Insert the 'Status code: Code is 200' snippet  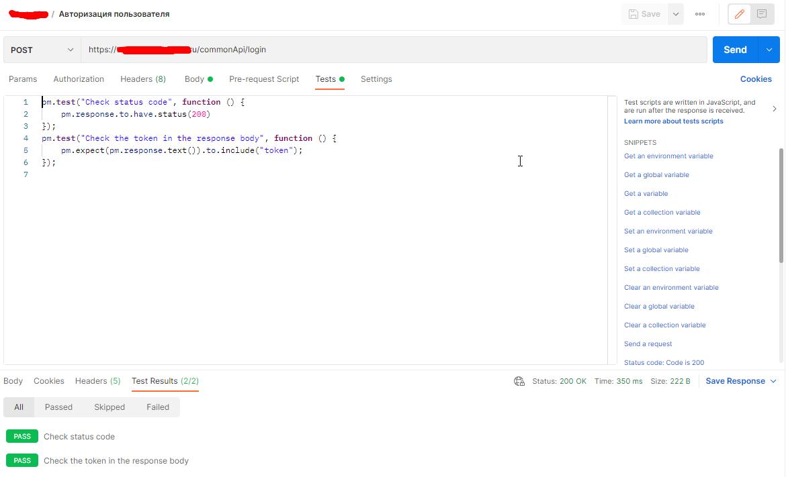[664, 362]
